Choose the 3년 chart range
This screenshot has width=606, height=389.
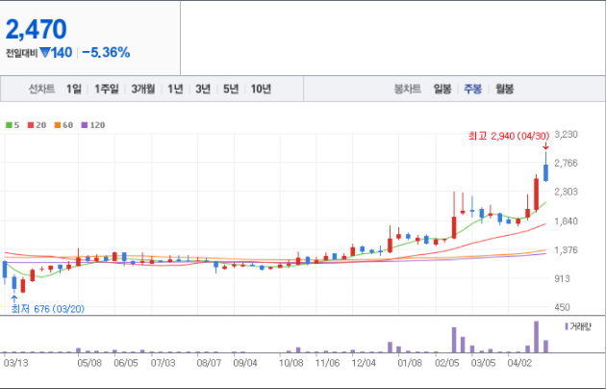(x=203, y=89)
